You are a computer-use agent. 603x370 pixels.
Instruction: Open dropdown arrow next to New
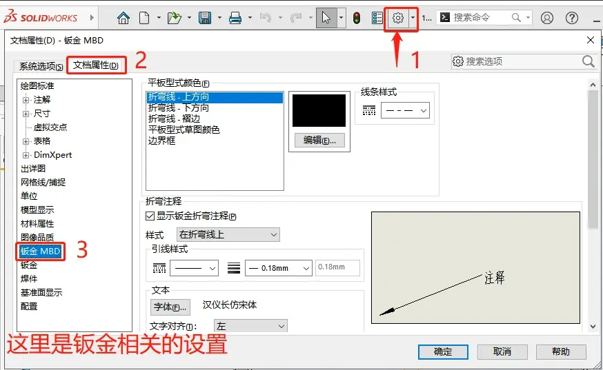[x=159, y=18]
